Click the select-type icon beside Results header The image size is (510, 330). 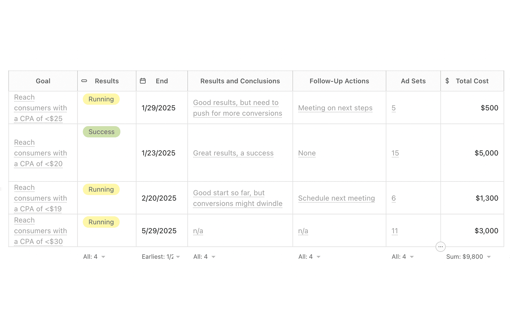tap(84, 81)
